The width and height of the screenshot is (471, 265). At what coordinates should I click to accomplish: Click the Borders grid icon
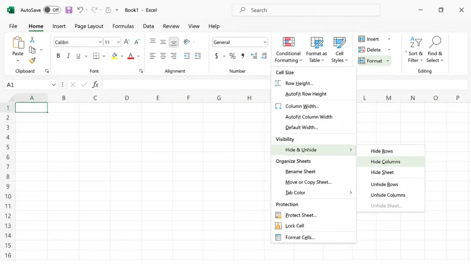pyautogui.click(x=96, y=56)
